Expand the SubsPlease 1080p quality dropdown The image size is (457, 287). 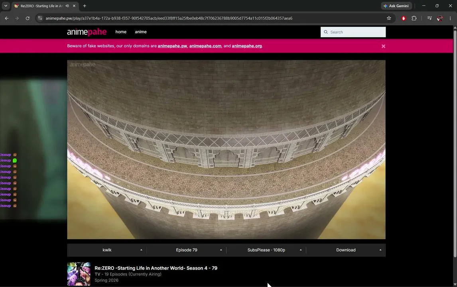pos(266,250)
